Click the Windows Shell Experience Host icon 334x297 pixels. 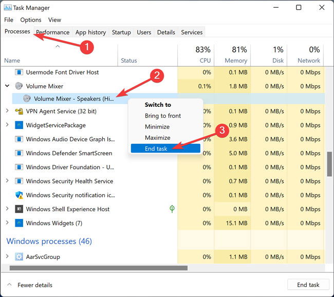[x=19, y=209]
